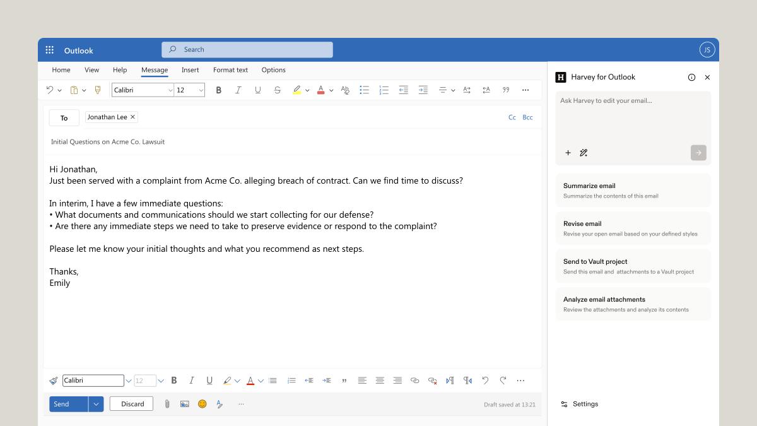Insert numbering from the bottom formatting toolbar

(291, 381)
